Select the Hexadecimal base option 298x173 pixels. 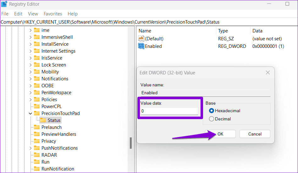pos(212,111)
